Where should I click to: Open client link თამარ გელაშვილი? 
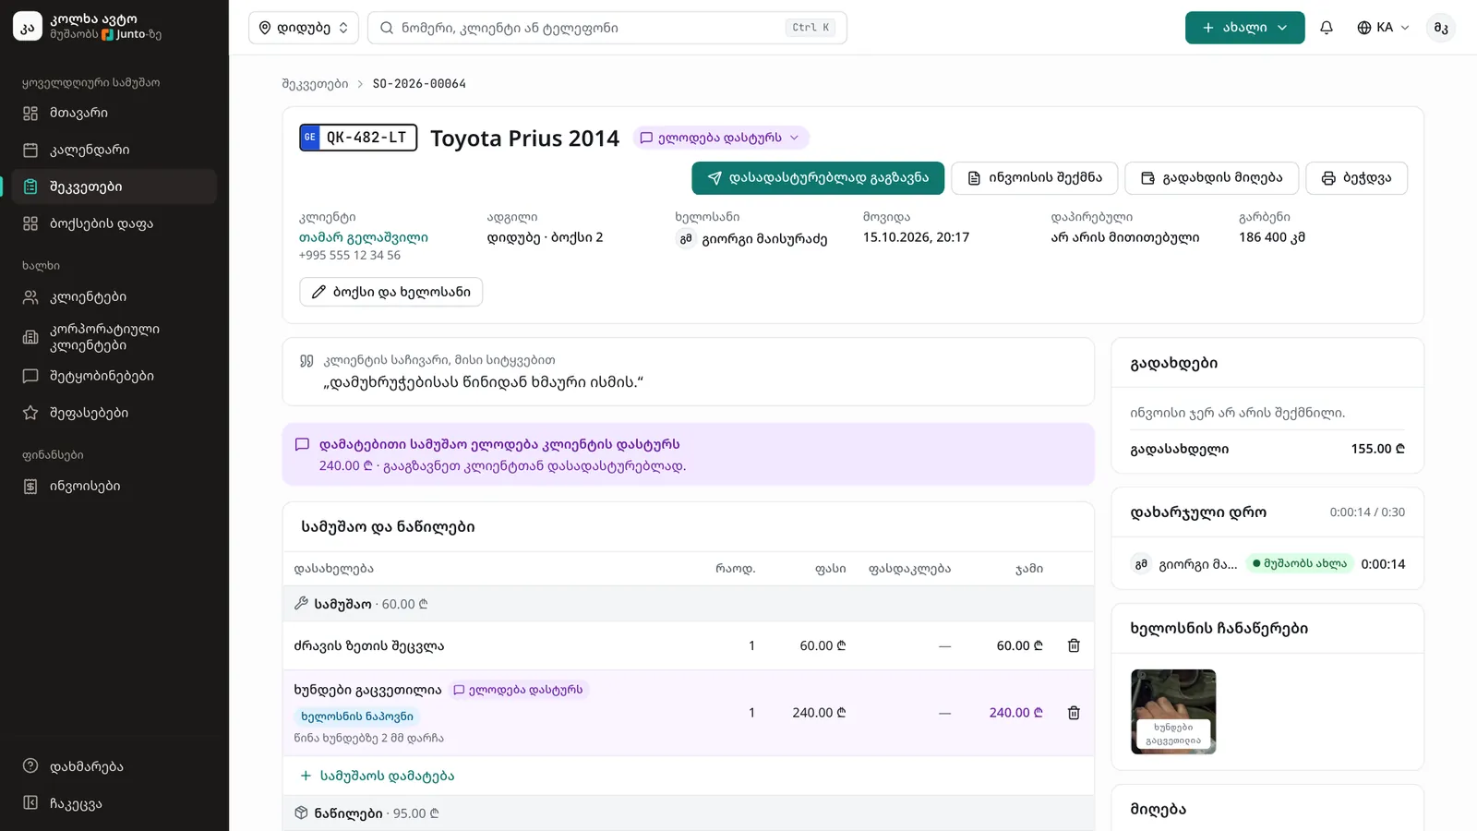(363, 237)
